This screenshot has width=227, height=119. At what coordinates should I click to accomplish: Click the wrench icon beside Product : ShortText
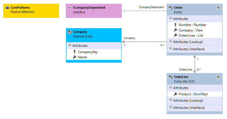coord(175,94)
